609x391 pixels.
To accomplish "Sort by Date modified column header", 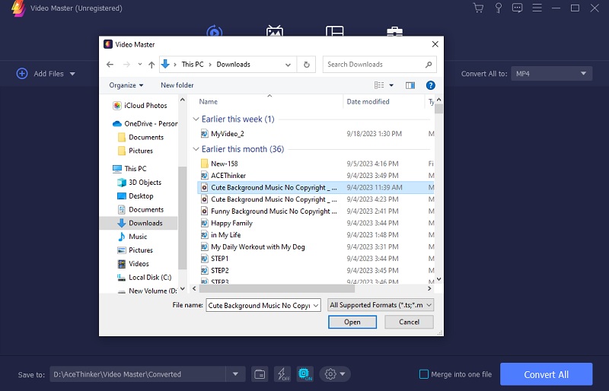I will pos(368,102).
